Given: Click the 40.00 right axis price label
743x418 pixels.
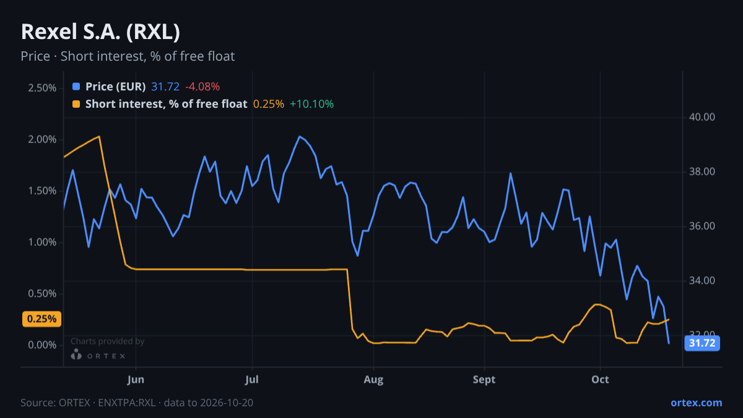Looking at the screenshot, I should (702, 117).
